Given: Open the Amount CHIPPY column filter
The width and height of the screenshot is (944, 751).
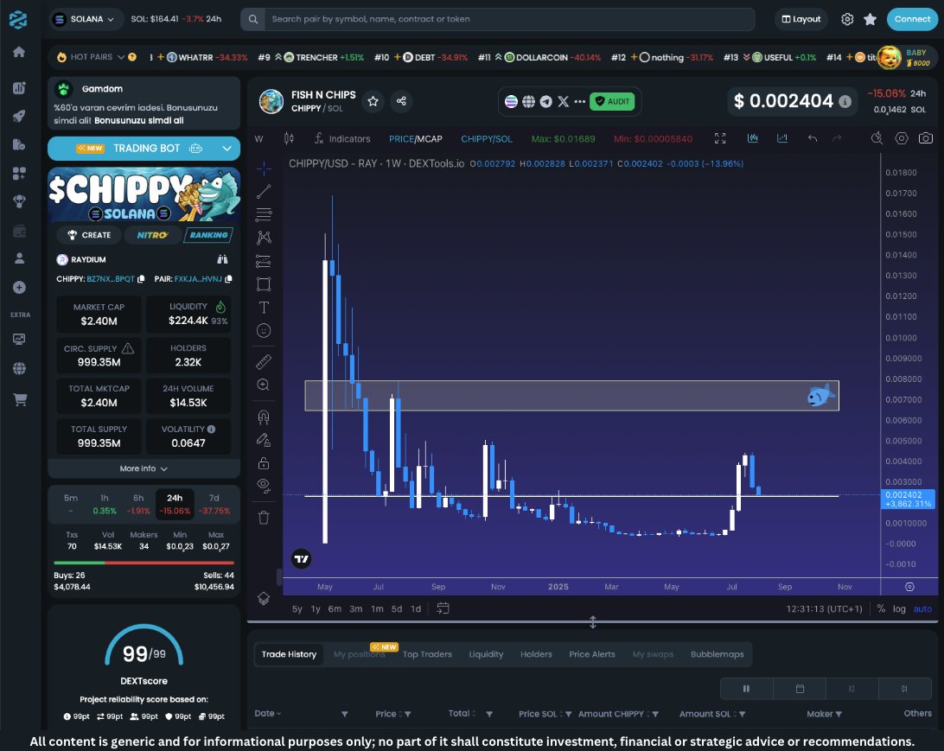Looking at the screenshot, I should tap(655, 715).
